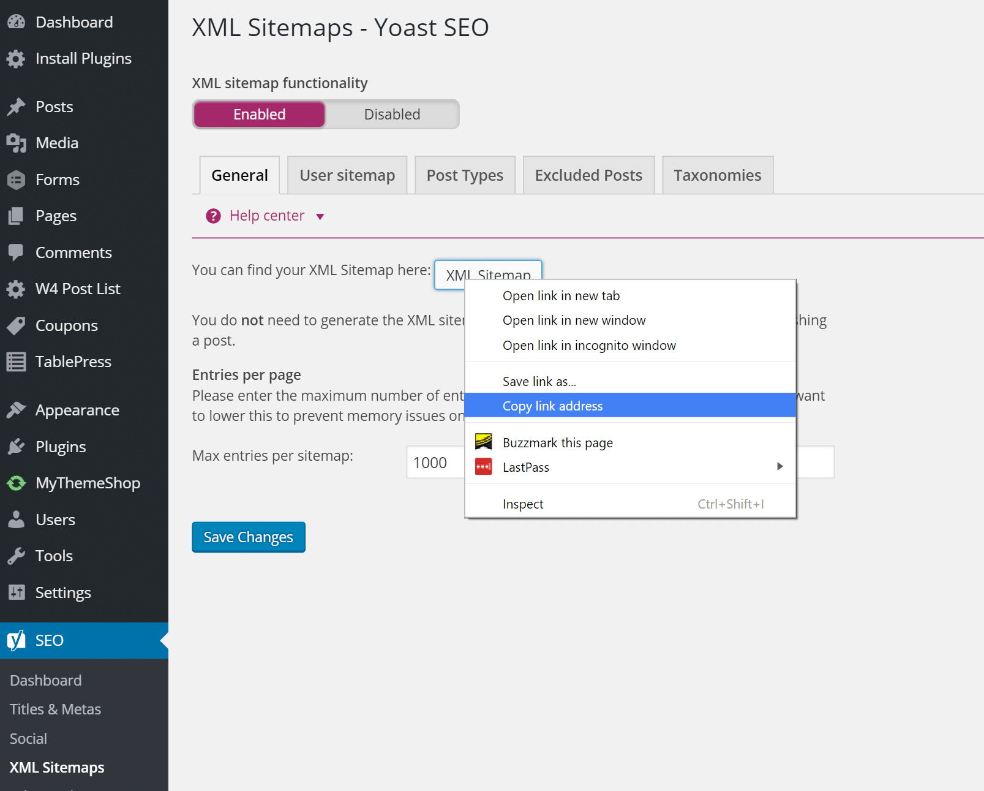Click the Posts pushpin icon
The image size is (984, 791).
pos(17,107)
